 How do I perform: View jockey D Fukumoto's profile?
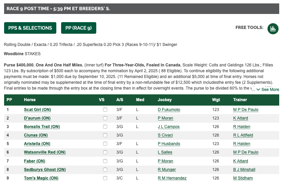[169, 110]
